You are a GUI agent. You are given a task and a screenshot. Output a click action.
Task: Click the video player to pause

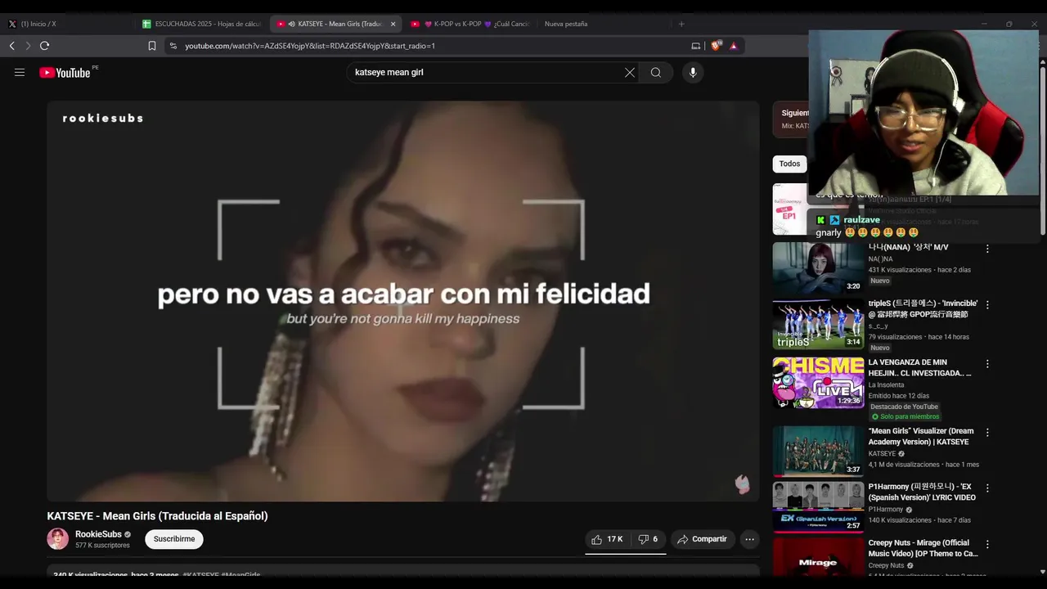403,301
